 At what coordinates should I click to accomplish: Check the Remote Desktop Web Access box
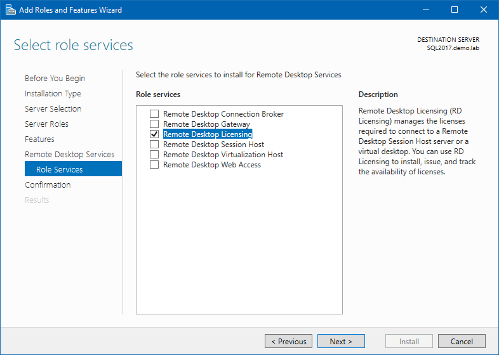tap(154, 165)
